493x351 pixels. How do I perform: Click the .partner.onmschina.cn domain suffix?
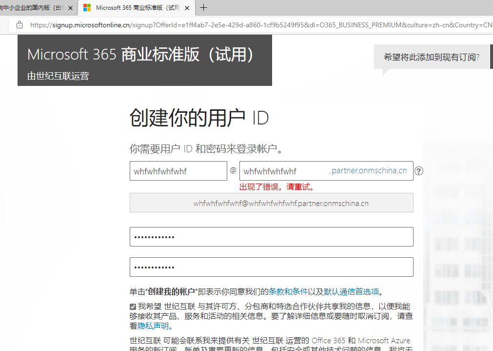click(x=368, y=171)
